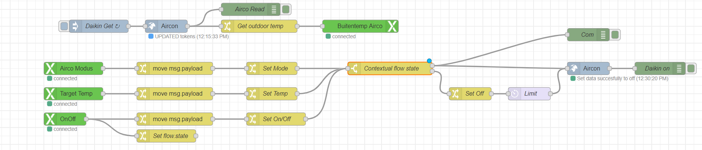702x150 pixels.
Task: Click 'connected' status under Buitentemp Airco
Action: (x=344, y=36)
